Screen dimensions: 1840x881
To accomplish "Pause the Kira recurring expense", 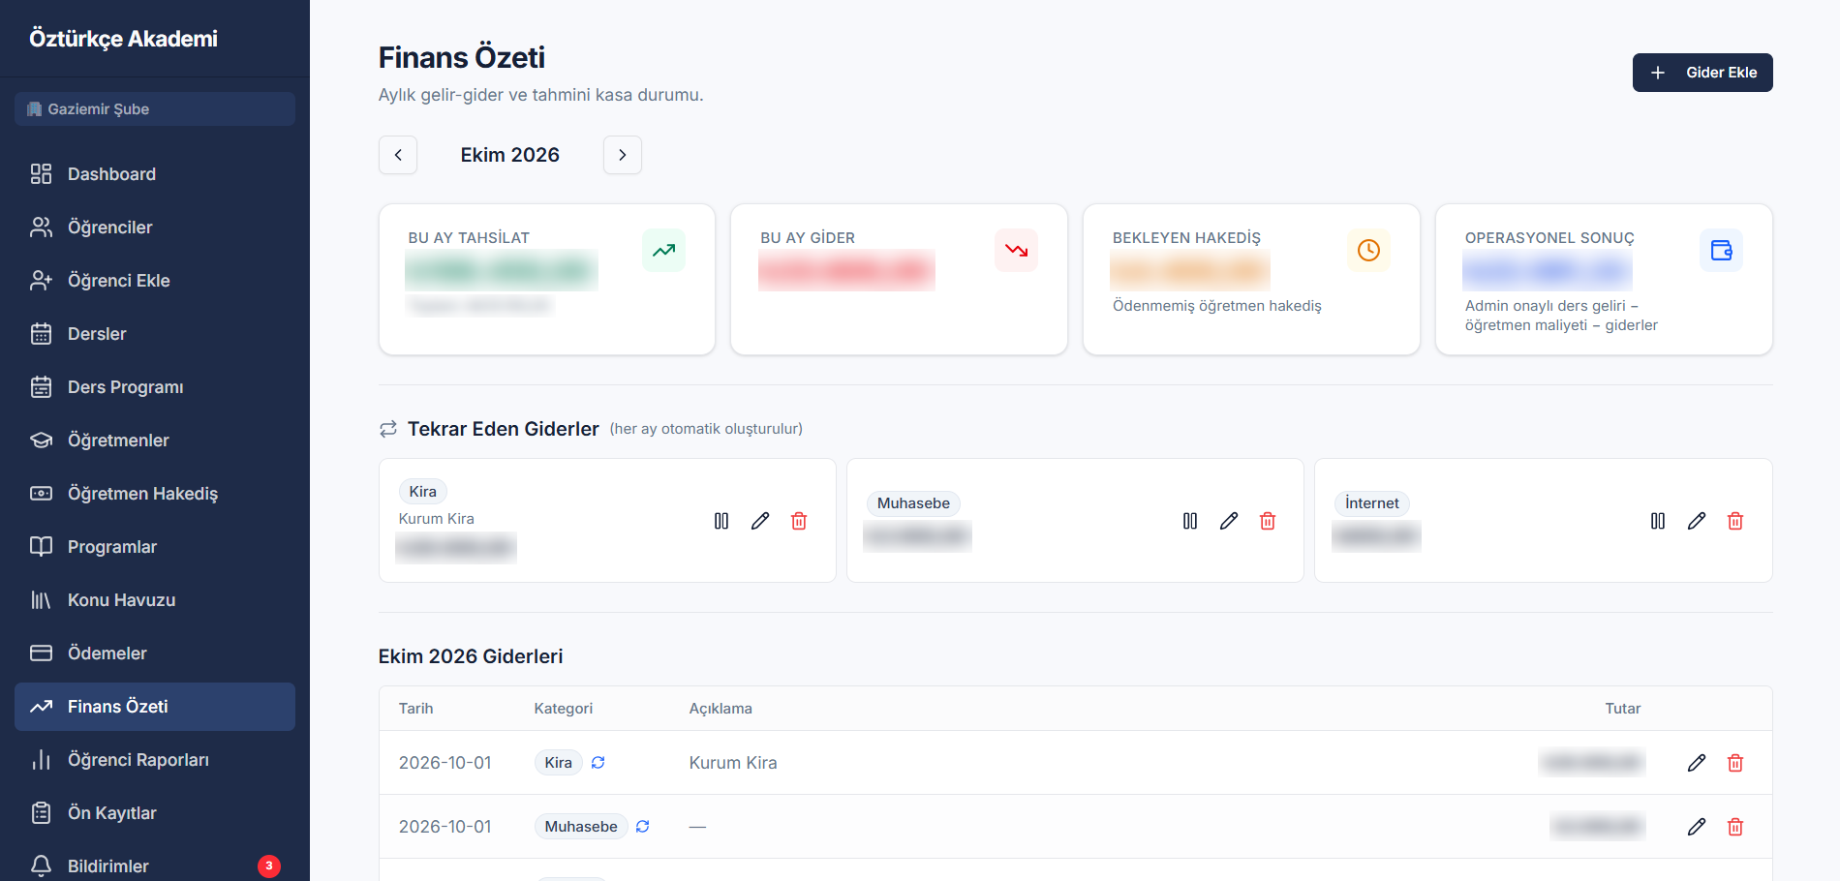I will [721, 521].
